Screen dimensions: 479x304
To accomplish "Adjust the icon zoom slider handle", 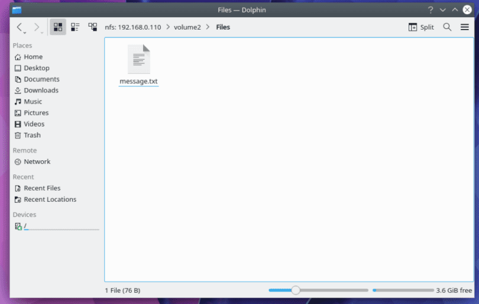I will pos(296,290).
